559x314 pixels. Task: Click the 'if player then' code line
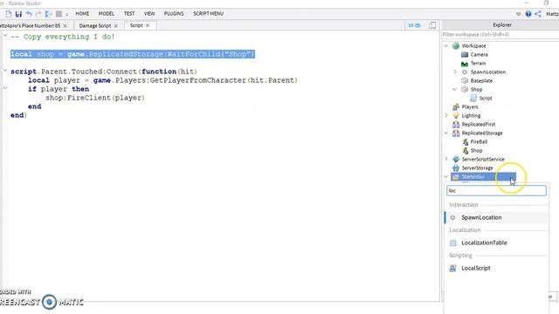tap(59, 89)
